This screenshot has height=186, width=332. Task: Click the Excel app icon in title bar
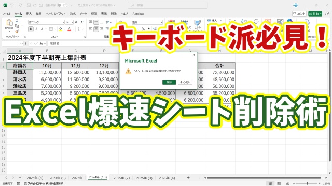(5, 5)
